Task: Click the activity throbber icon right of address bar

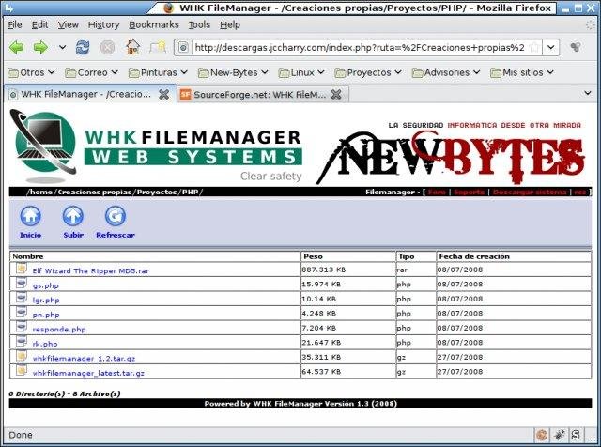Action: click(576, 48)
